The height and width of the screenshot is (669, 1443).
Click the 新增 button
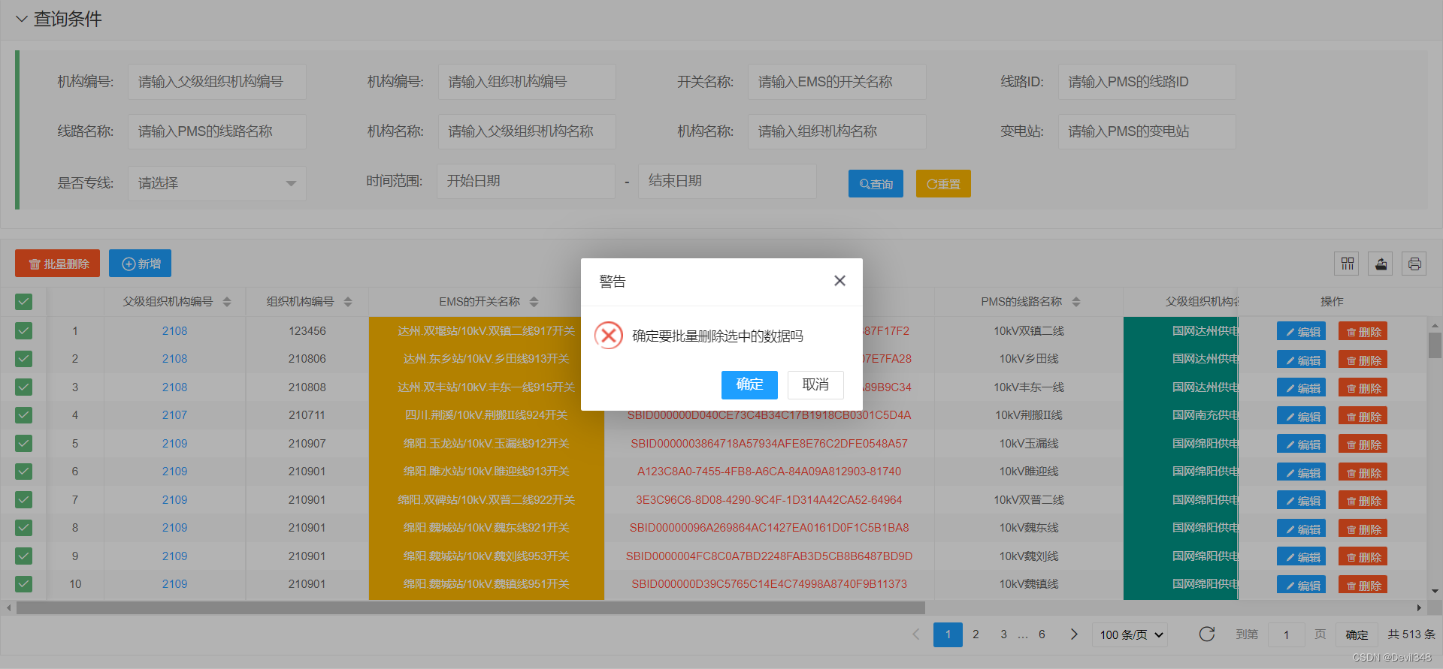click(140, 264)
